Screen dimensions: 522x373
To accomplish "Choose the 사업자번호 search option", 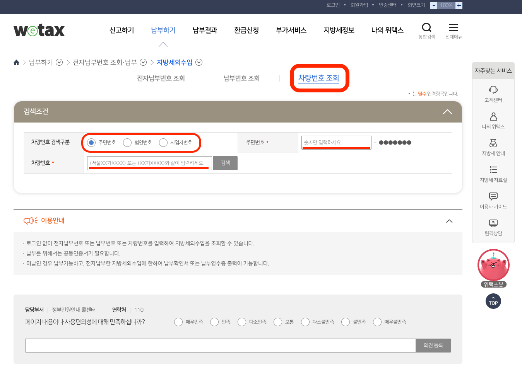I will pos(163,142).
